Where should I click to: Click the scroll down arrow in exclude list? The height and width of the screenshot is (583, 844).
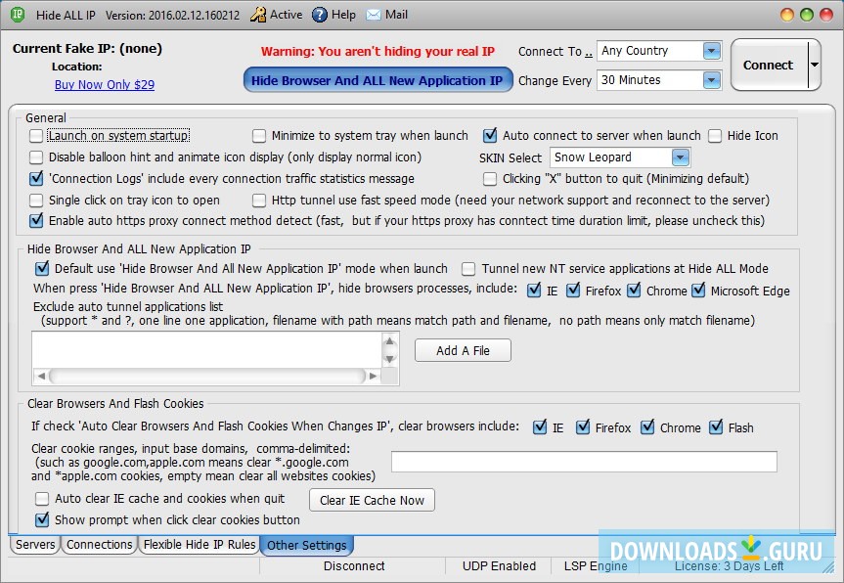click(389, 358)
